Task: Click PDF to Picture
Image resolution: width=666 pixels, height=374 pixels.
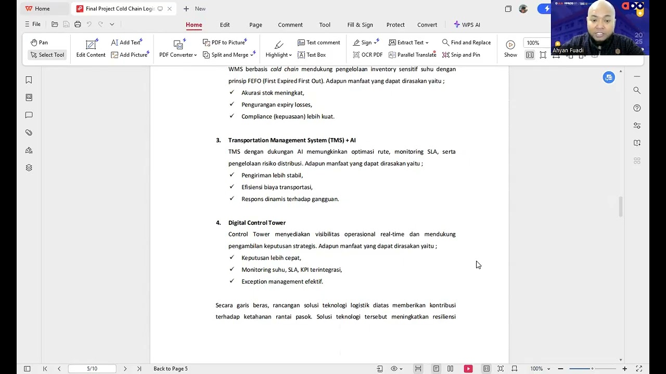Action: 225,43
